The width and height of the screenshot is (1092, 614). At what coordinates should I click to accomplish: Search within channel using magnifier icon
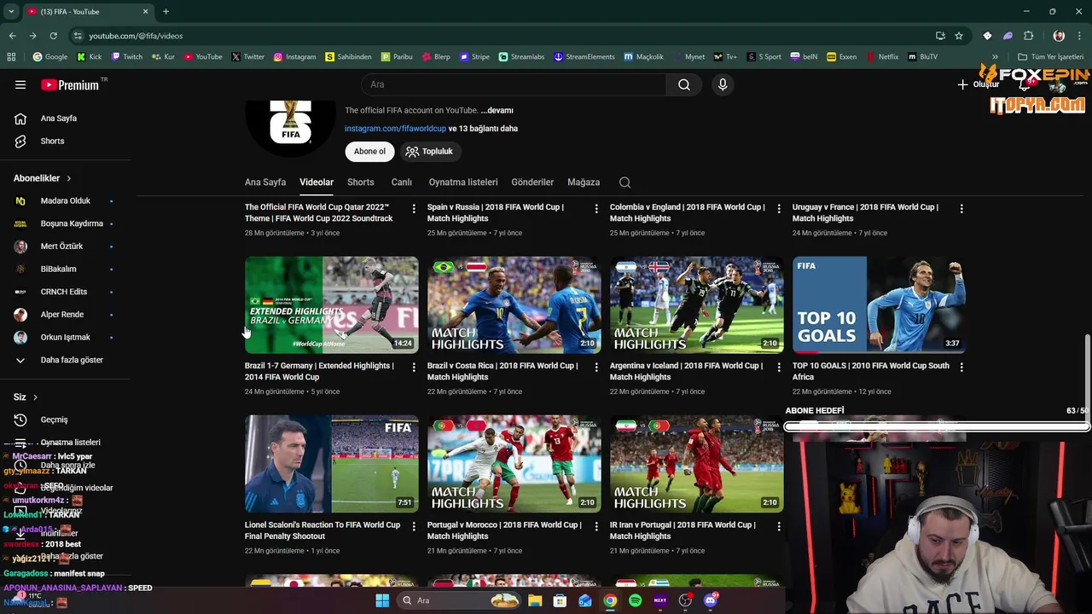click(624, 182)
